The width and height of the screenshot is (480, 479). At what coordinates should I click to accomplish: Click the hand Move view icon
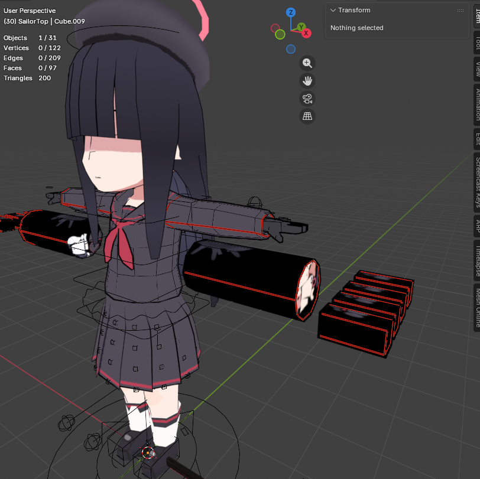click(307, 81)
